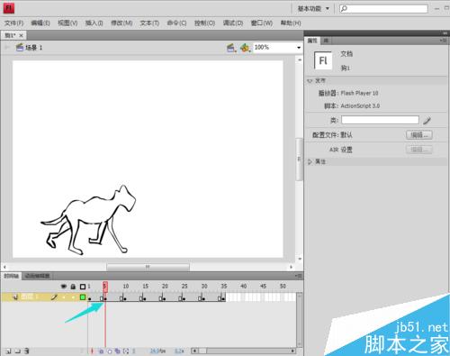Toggle Edit Multiple Frames button
450x356 pixels.
pyautogui.click(x=118, y=351)
